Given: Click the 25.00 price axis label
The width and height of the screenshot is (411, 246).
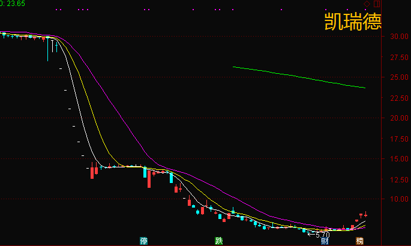Looking at the screenshot, I should pos(397,77).
